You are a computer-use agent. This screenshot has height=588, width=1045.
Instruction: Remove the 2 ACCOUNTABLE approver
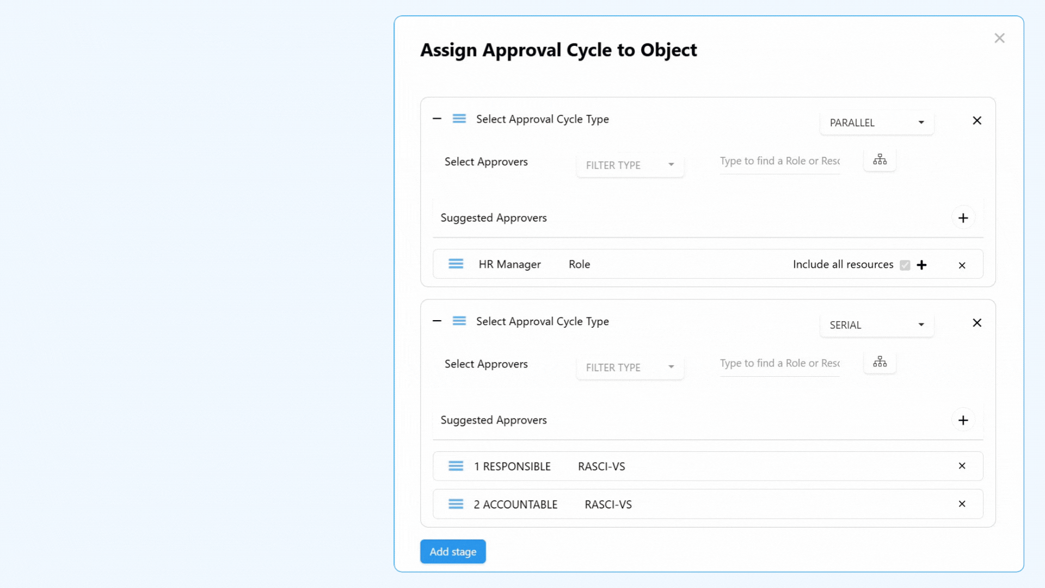pos(962,504)
